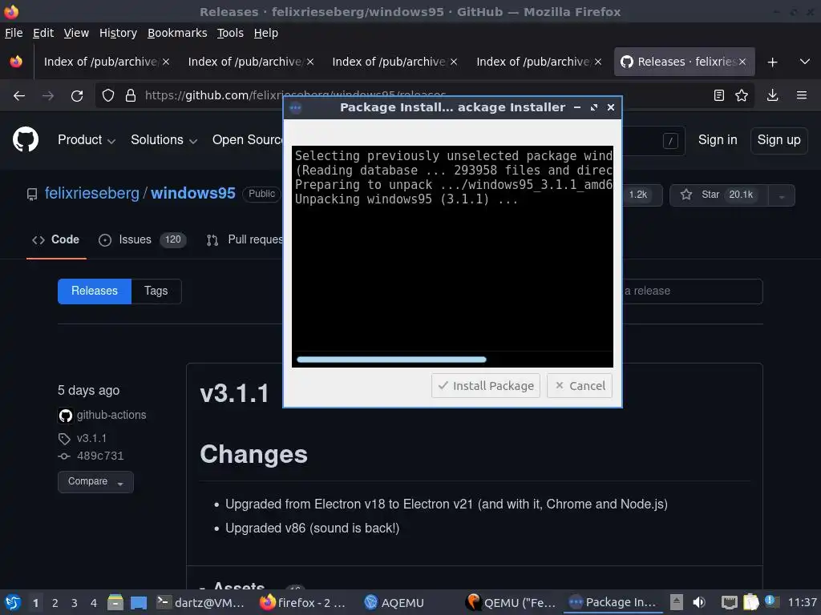The image size is (821, 615).
Task: Switch to AQEMU taskbar window
Action: click(394, 603)
